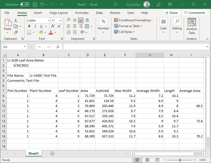211x163 pixels.
Task: Select column G header
Action: 150,55
